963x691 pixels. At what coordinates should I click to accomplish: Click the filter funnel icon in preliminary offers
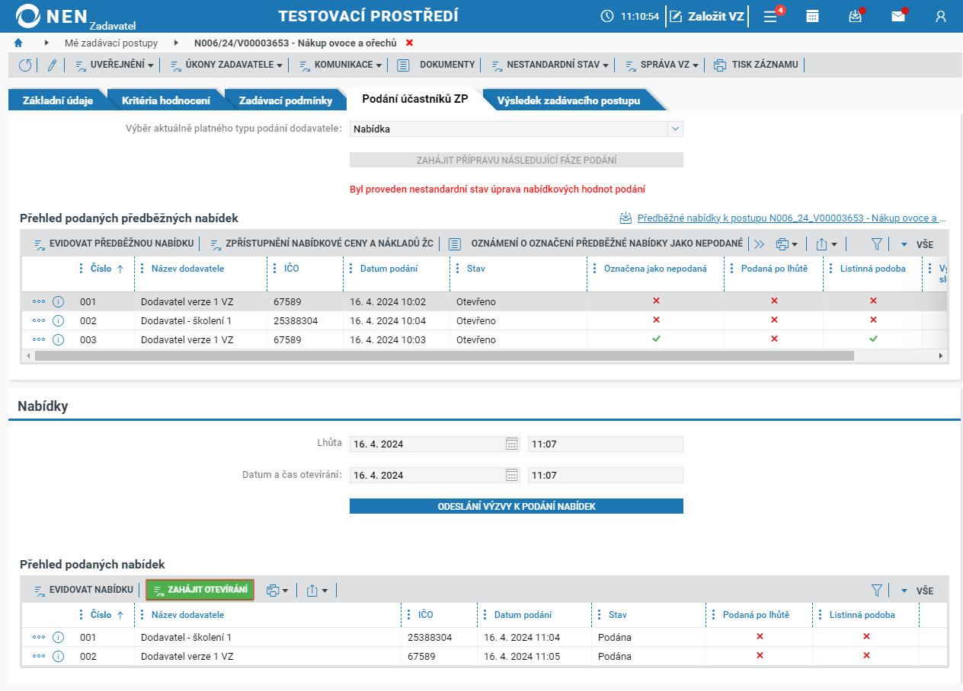pos(876,245)
